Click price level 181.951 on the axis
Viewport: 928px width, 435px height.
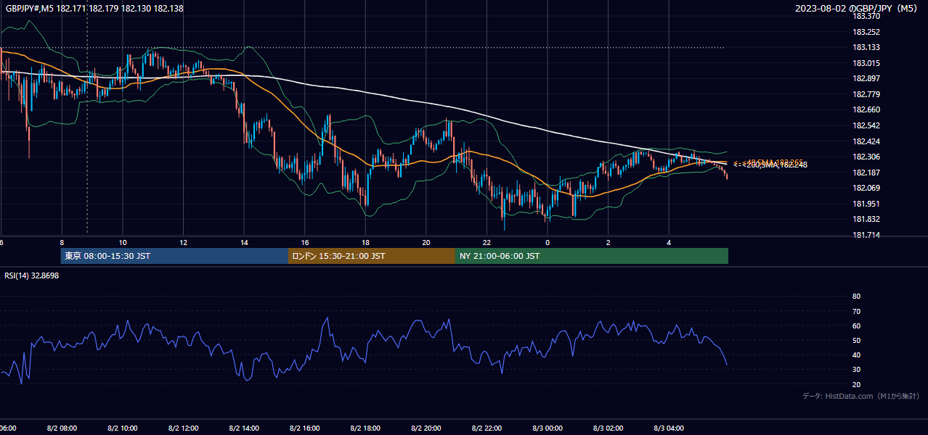point(866,204)
